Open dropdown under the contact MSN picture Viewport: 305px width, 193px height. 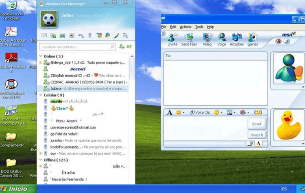(x=303, y=87)
